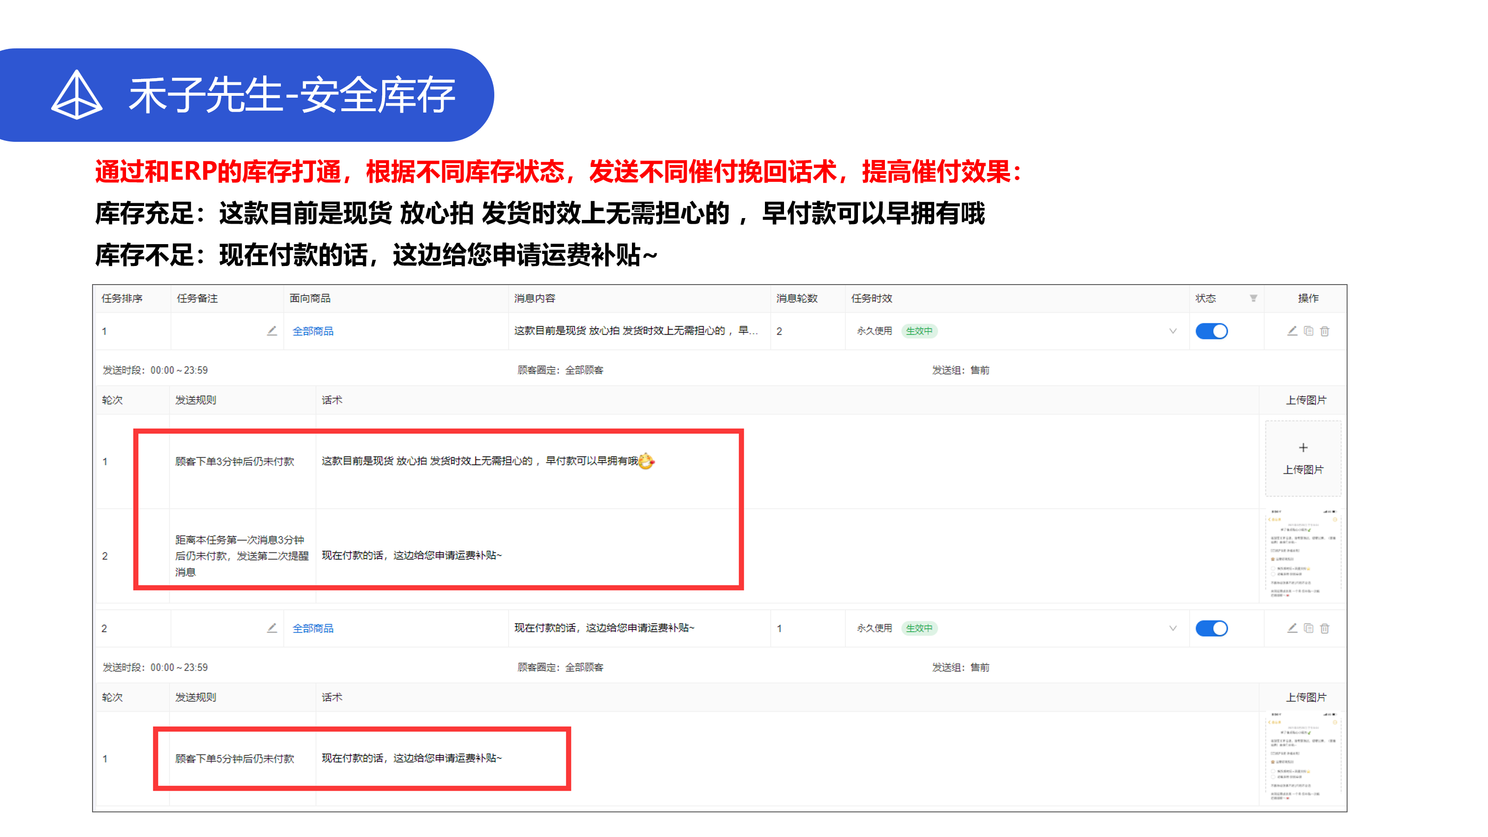The height and width of the screenshot is (837, 1488).
Task: Edit task 1 remark with pencil icon
Action: (272, 331)
